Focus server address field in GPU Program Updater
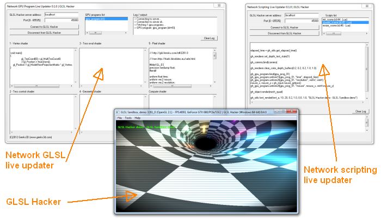The image size is (381, 219). tap(62, 15)
